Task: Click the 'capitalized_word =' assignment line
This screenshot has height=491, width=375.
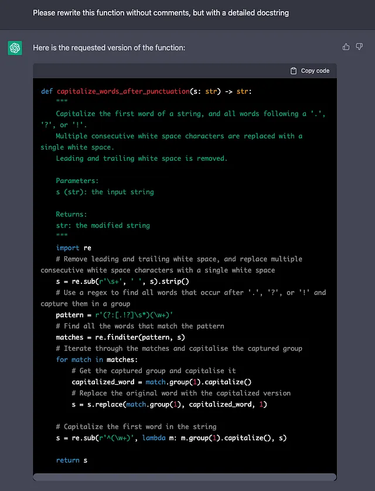Action: 161,382
